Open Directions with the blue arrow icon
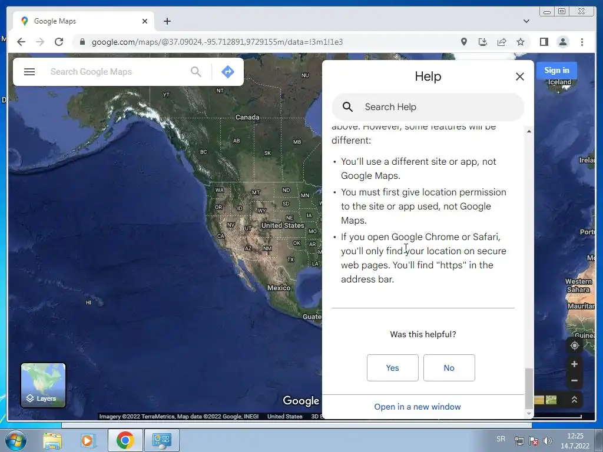Screen dimensions: 603x452 (x=228, y=72)
